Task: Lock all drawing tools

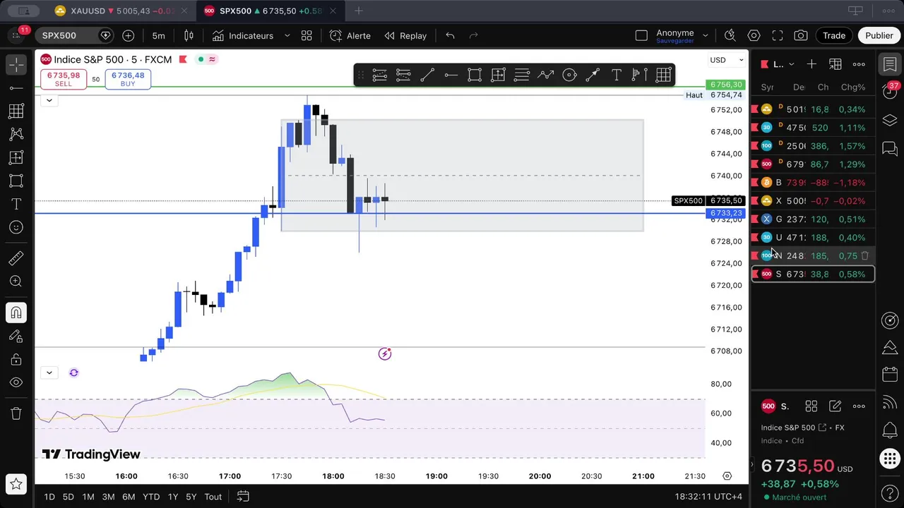Action: point(16,359)
